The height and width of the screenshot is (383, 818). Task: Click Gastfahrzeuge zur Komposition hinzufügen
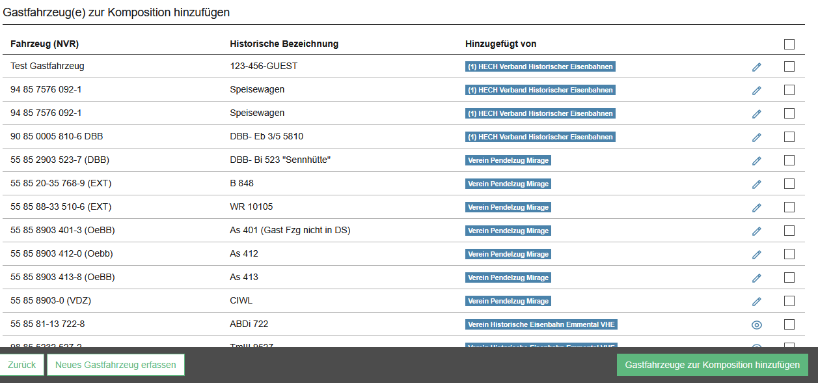(x=712, y=365)
